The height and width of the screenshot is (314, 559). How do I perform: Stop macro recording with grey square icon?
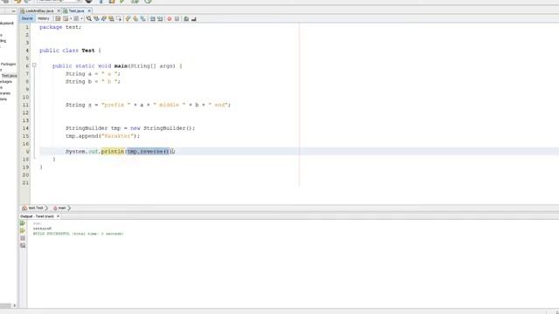click(176, 18)
